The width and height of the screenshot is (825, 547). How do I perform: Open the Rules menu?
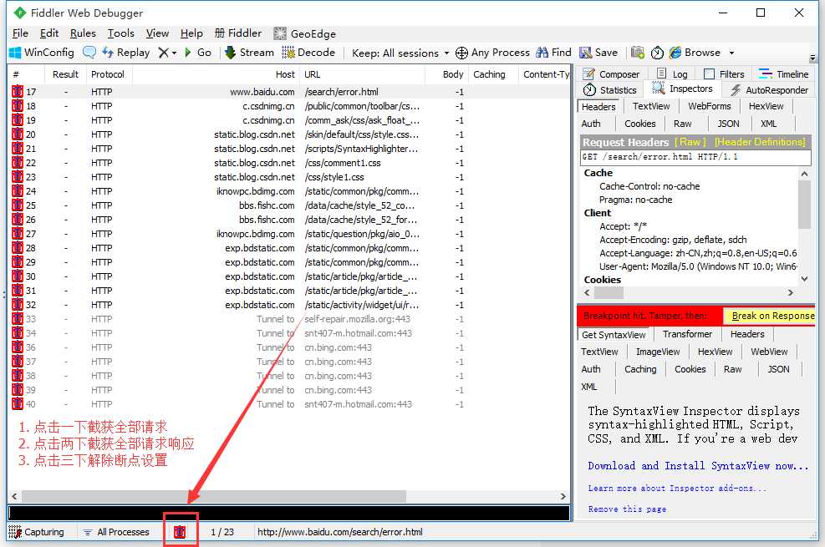[x=83, y=33]
